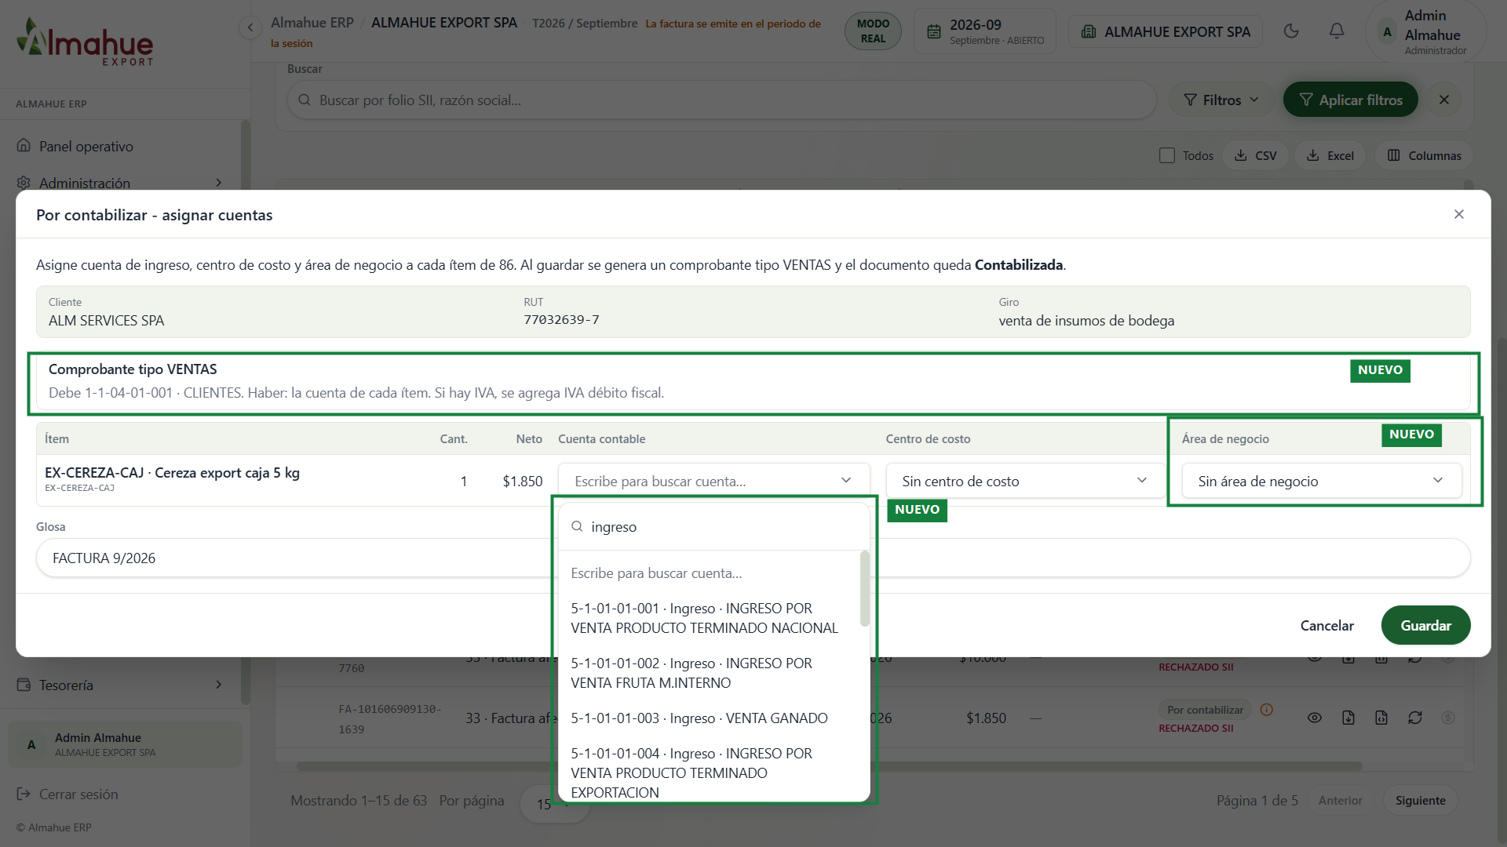Select account 5-1-01-01-003 VENTA GANADO
This screenshot has height=847, width=1507.
click(709, 718)
